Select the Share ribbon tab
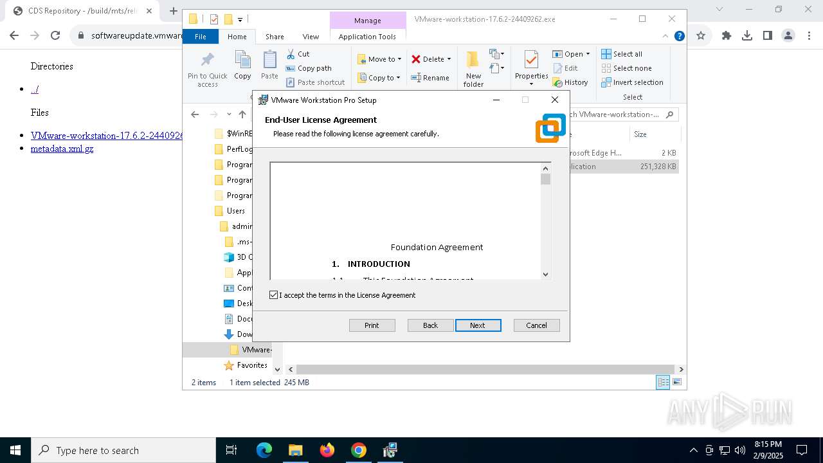The image size is (823, 463). pyautogui.click(x=275, y=37)
